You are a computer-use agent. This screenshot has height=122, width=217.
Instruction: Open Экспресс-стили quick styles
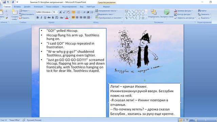(167, 14)
